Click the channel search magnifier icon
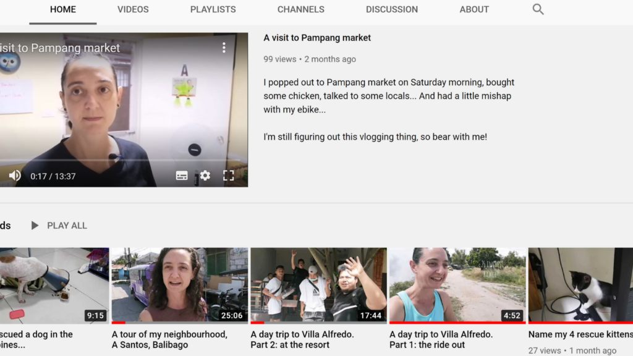The height and width of the screenshot is (356, 633). 538,9
